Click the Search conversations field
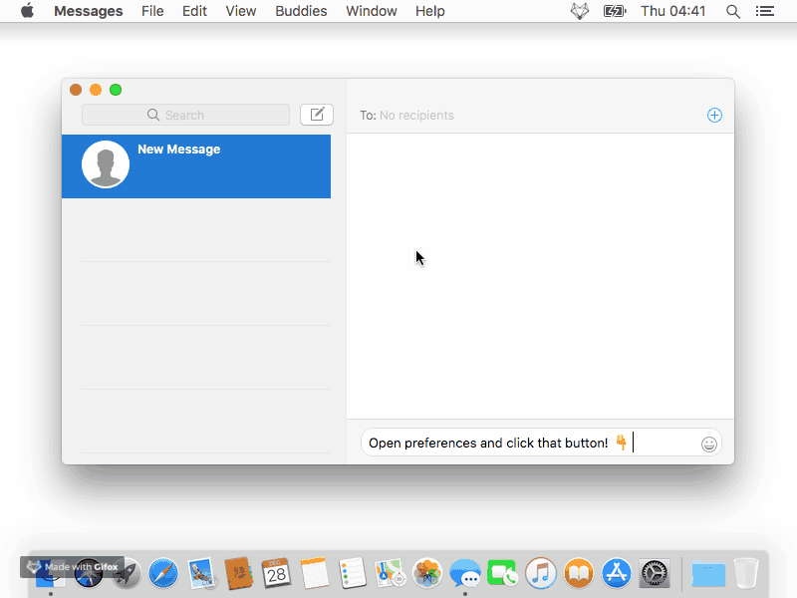This screenshot has width=797, height=598. click(x=185, y=115)
